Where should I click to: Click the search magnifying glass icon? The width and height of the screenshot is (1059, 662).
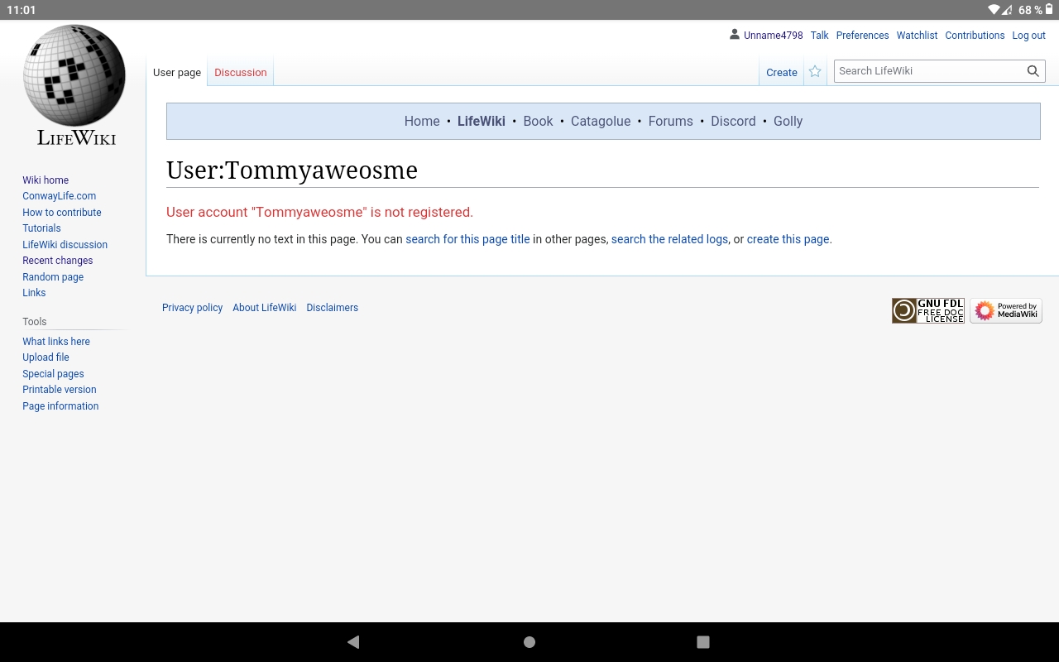(1033, 71)
